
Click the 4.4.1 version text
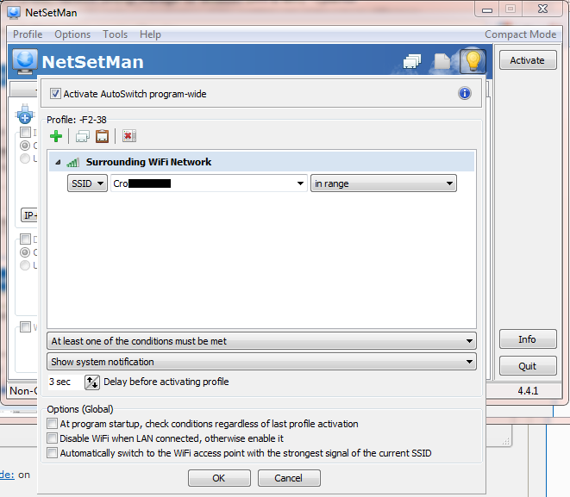point(528,391)
